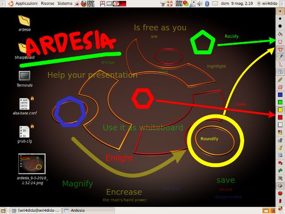Click the screenshot magnifier icon
This screenshot has width=285, height=214.
coord(280,155)
